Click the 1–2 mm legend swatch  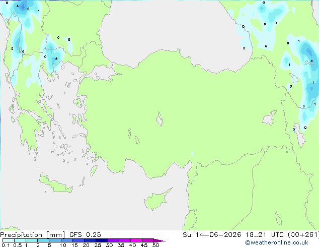click(32, 240)
